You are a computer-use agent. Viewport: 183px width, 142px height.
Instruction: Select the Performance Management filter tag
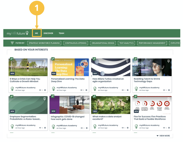pyautogui.click(x=152, y=43)
